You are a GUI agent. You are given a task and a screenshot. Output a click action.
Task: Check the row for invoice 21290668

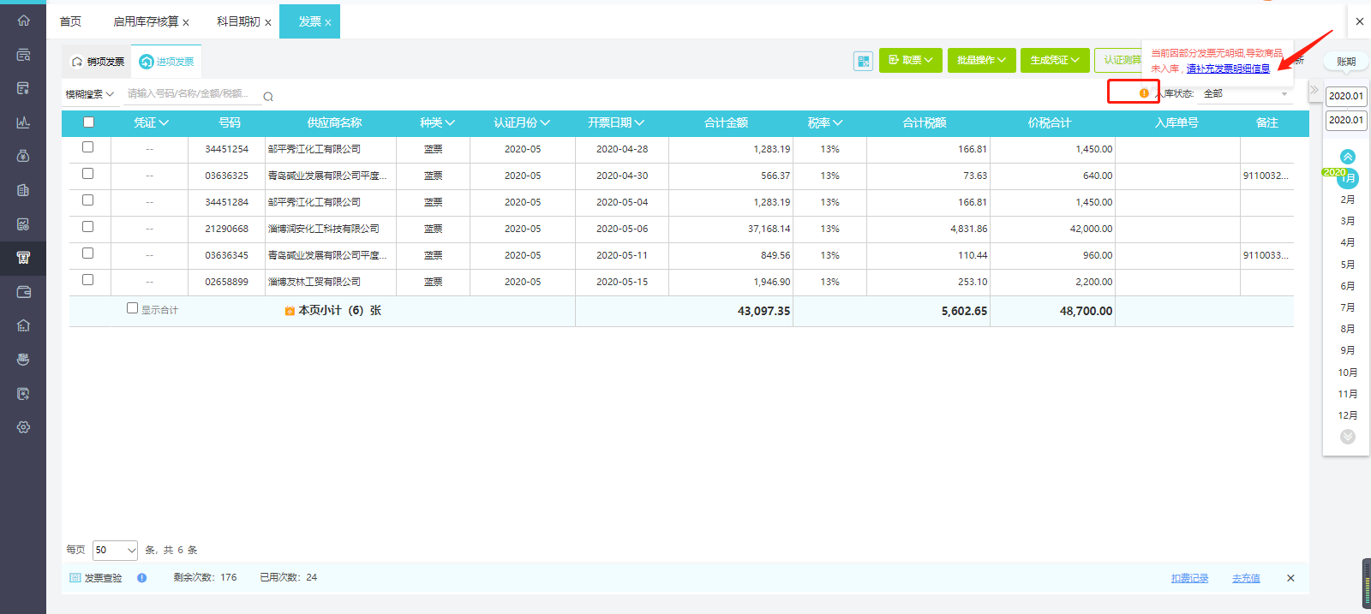pos(87,227)
